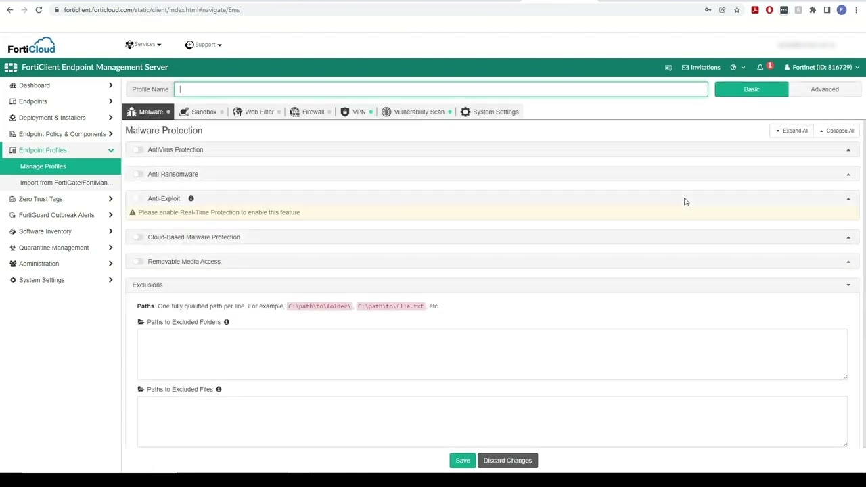Image resolution: width=866 pixels, height=487 pixels.
Task: Expand Cloud-Based Malware Protection section arrow
Action: point(848,237)
